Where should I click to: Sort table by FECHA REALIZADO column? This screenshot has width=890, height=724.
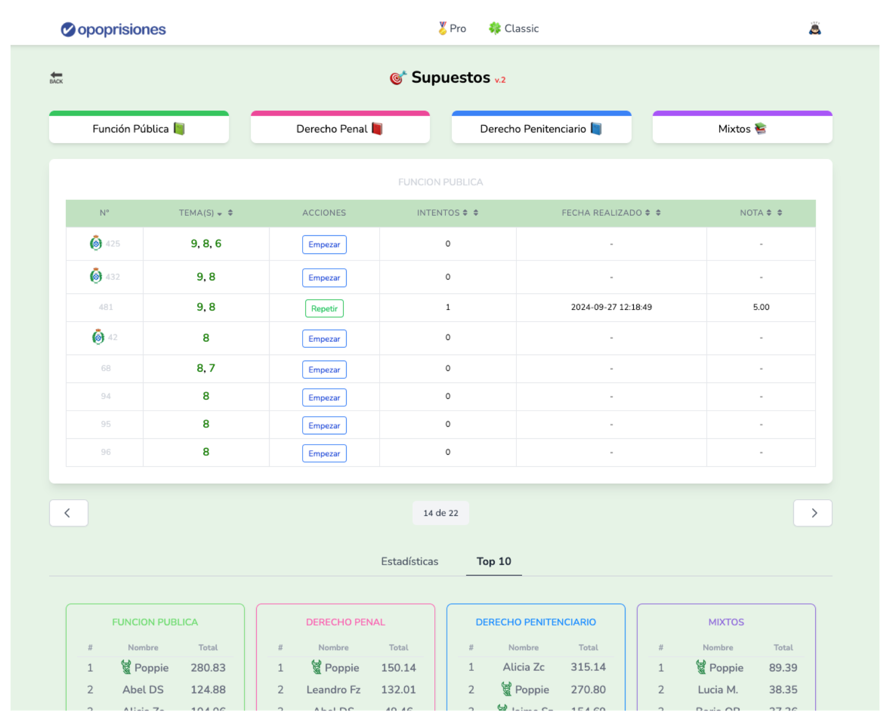tap(611, 213)
